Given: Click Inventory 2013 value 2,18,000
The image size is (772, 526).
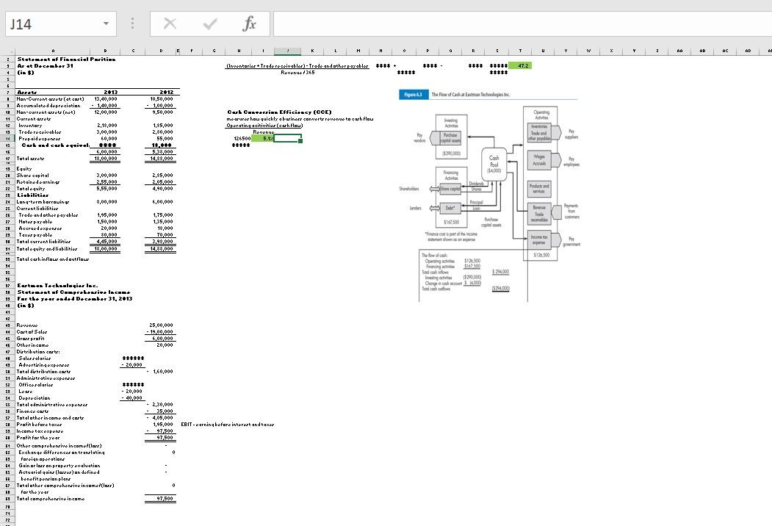Looking at the screenshot, I should [x=107, y=126].
